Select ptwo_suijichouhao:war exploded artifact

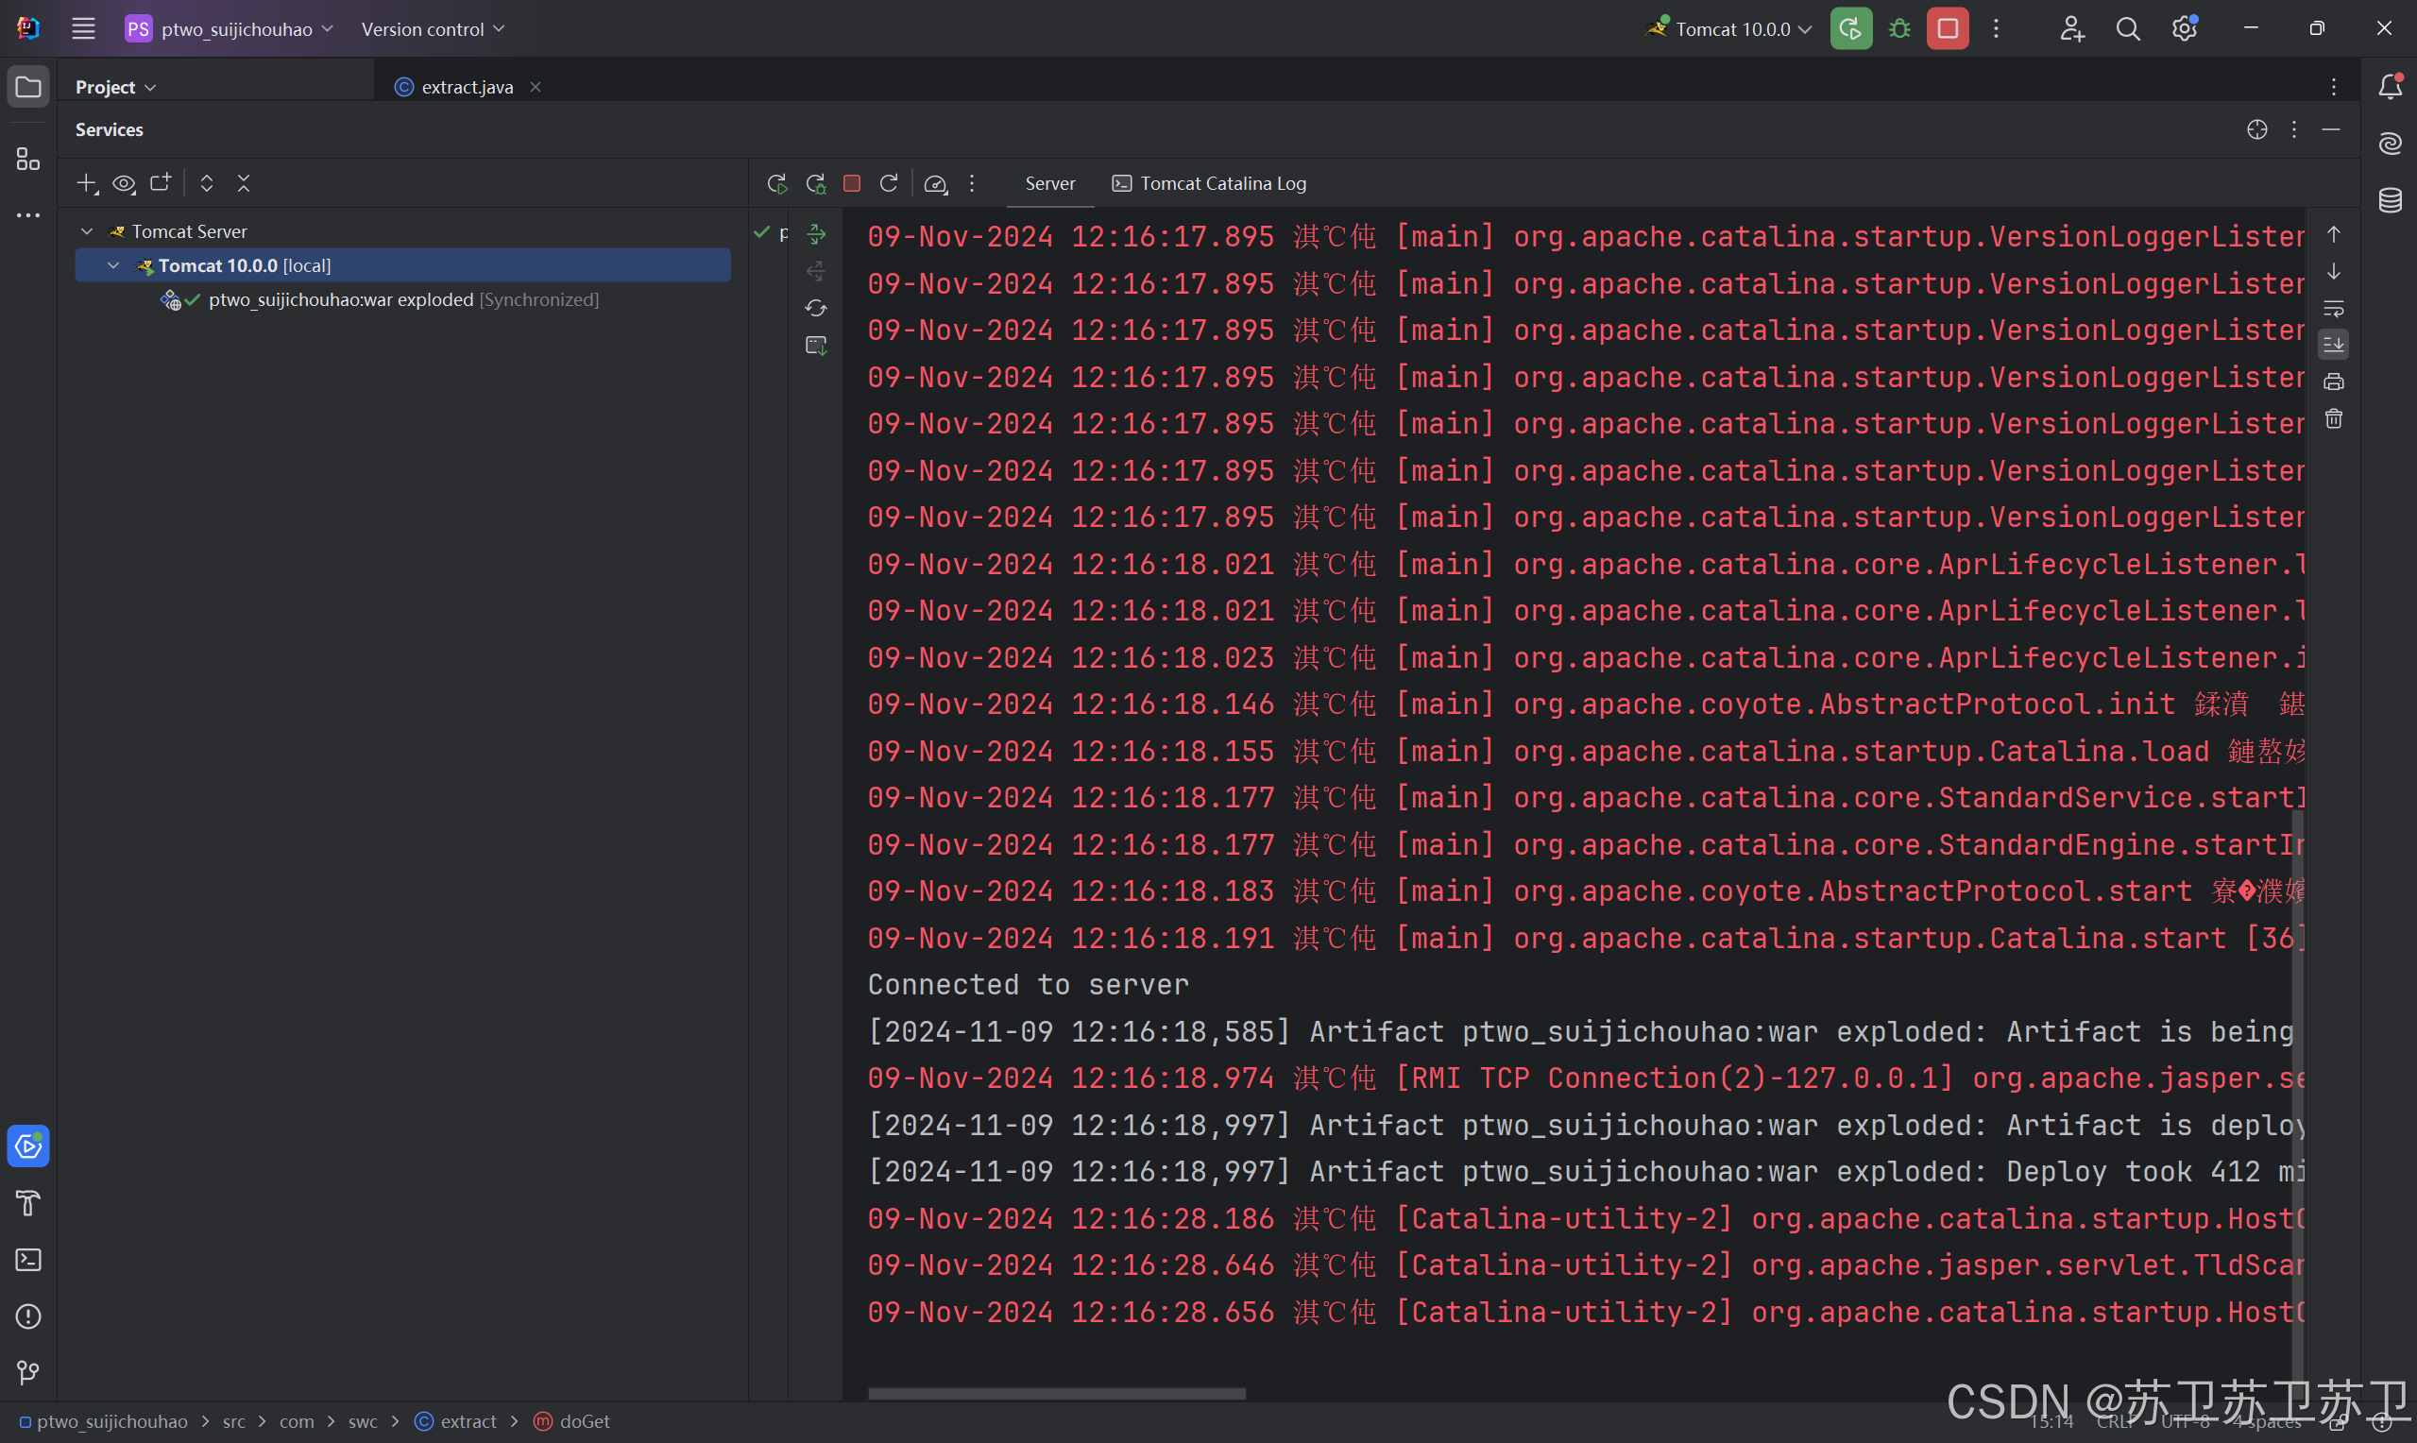point(340,299)
